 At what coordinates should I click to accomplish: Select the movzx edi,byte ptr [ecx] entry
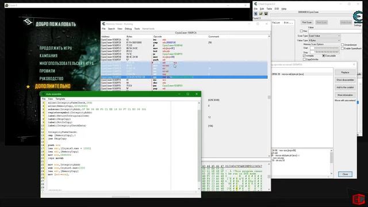[x=302, y=74]
